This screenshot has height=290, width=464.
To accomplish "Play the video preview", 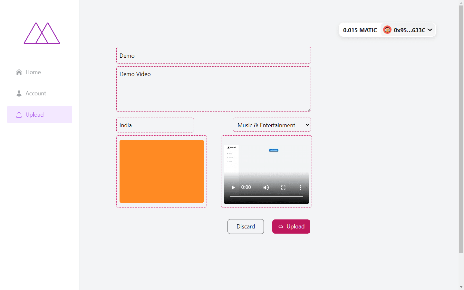I will click(x=233, y=188).
